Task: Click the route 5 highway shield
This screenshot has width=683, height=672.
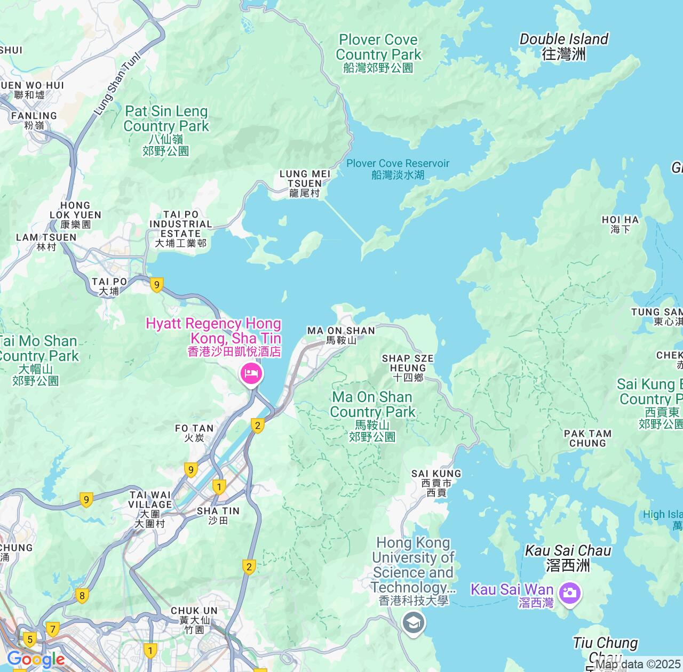Action: tap(30, 639)
